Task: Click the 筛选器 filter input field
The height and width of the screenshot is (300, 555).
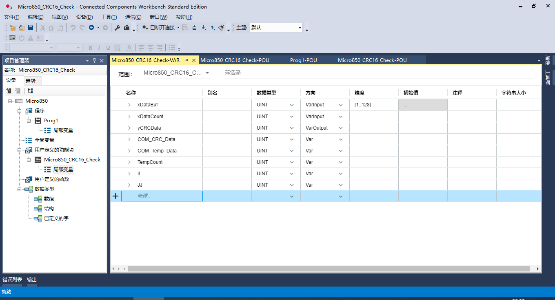Action: [377, 73]
